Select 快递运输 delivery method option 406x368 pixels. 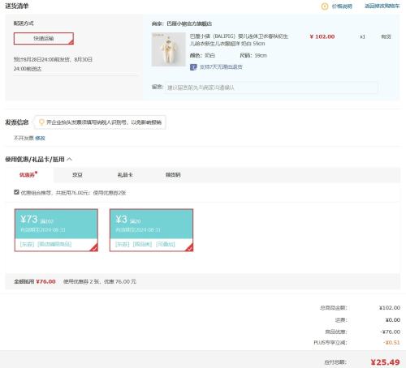click(x=44, y=38)
